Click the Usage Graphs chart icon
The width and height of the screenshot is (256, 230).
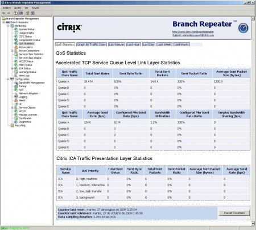(x=16, y=33)
